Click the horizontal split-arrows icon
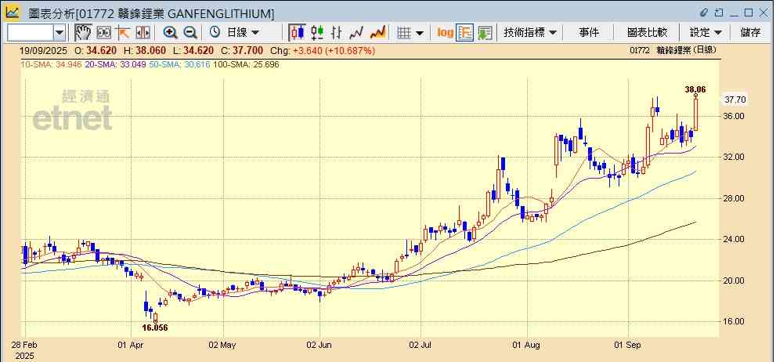The image size is (776, 362). pos(143,33)
